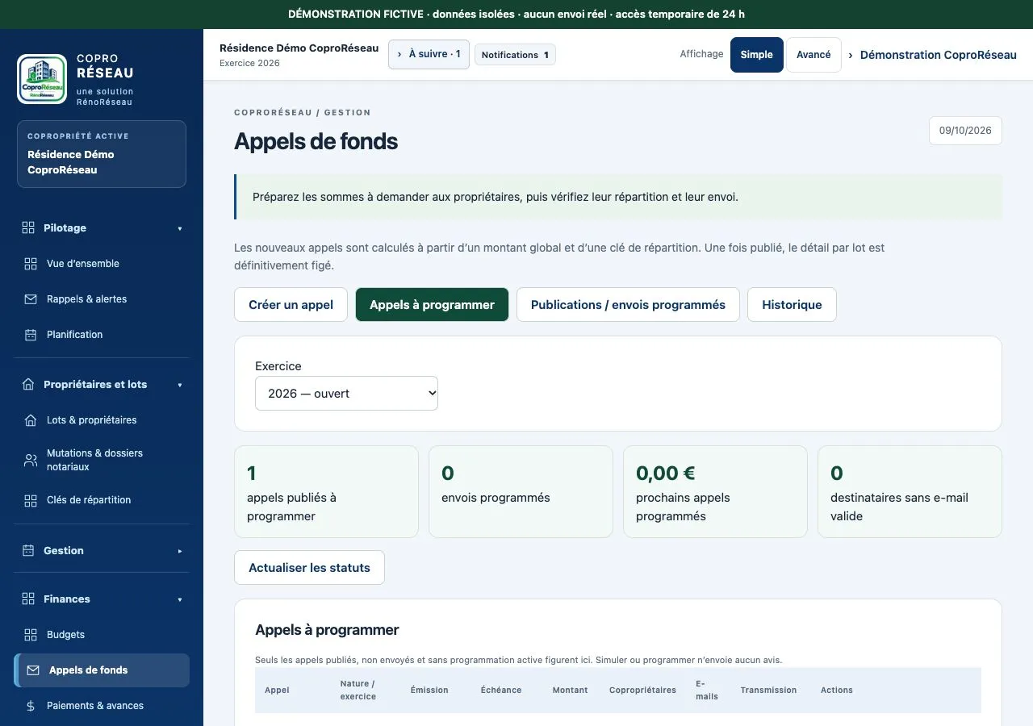Select the Résidence Démo CoproRéseau active copropriété card
Screen dimensions: 1033x726
102,154
